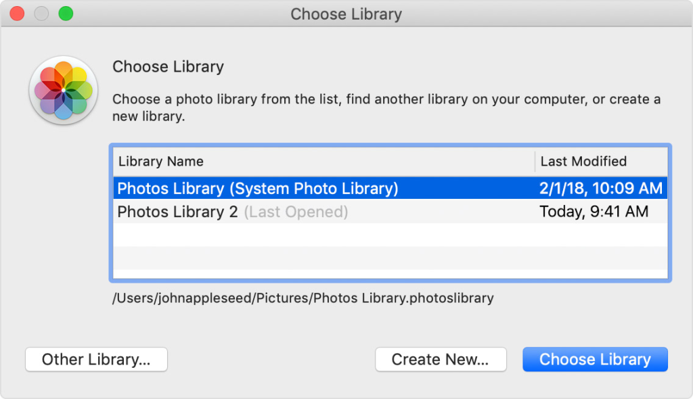Click the green zoom window button
Viewport: 693px width, 399px height.
coord(66,14)
